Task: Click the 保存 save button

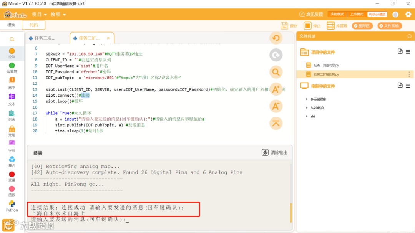Action: coord(289,26)
